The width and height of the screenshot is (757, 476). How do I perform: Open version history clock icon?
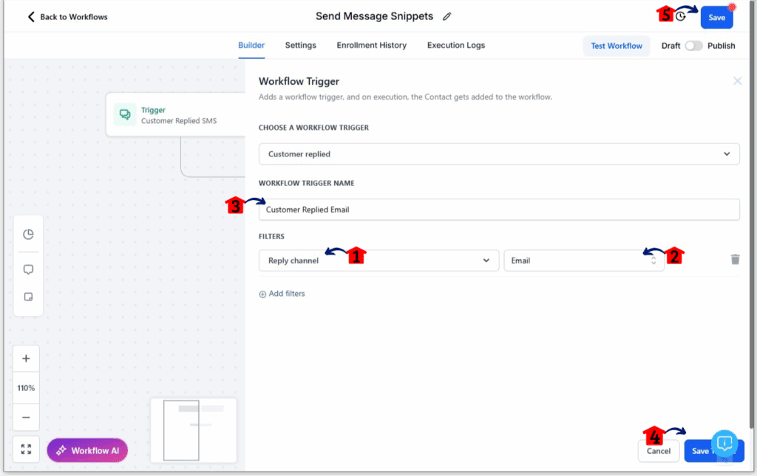pos(681,16)
